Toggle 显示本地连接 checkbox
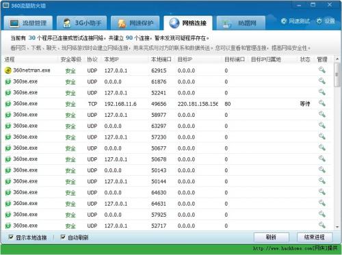The height and width of the screenshot is (255, 342). (11, 237)
